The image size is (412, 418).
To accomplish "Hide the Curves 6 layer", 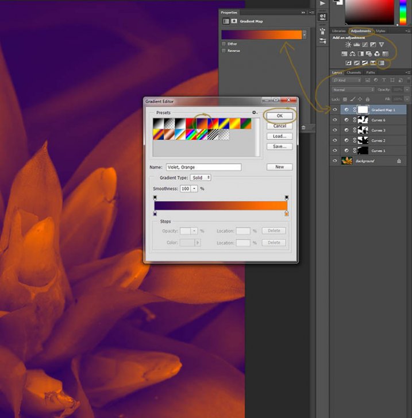I will pos(335,120).
